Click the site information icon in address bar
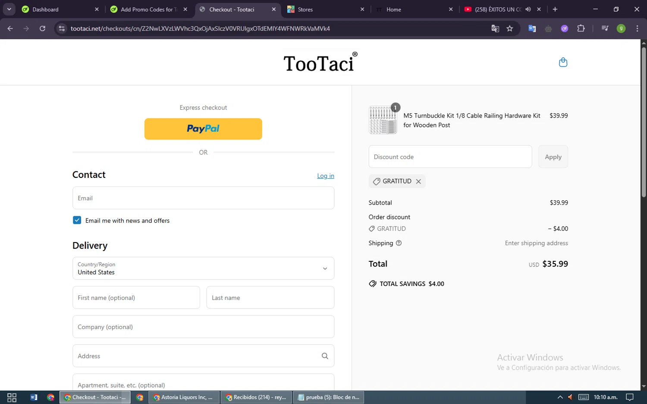The height and width of the screenshot is (404, 647). [62, 28]
